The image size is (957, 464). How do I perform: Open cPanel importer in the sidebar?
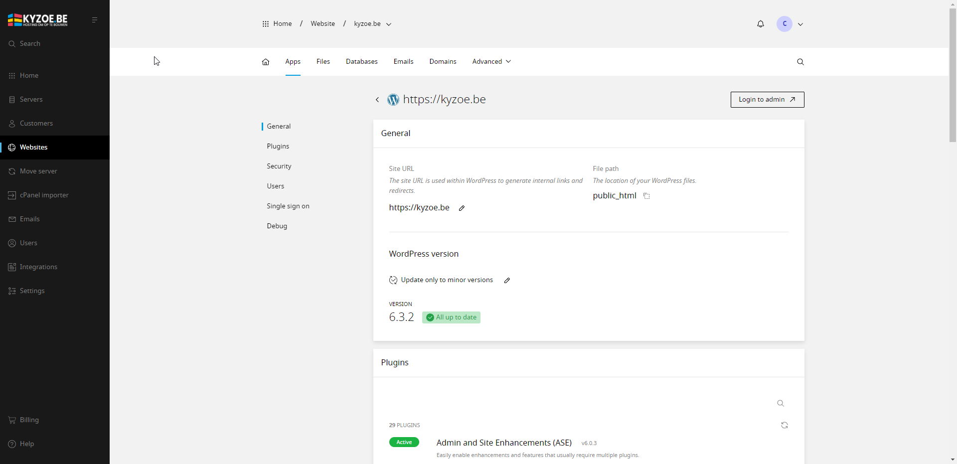[x=55, y=195]
